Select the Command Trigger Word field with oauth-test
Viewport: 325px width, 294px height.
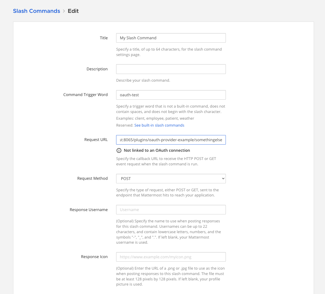[x=171, y=95]
